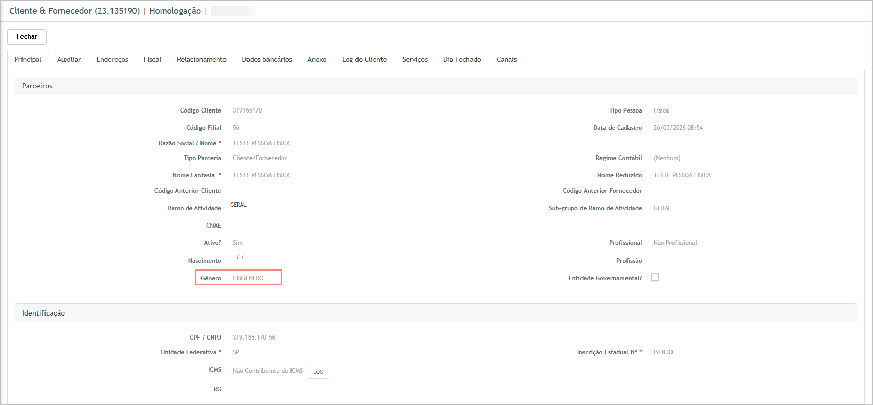Image resolution: width=873 pixels, height=405 pixels.
Task: Open the Anexo tab
Action: pos(317,60)
